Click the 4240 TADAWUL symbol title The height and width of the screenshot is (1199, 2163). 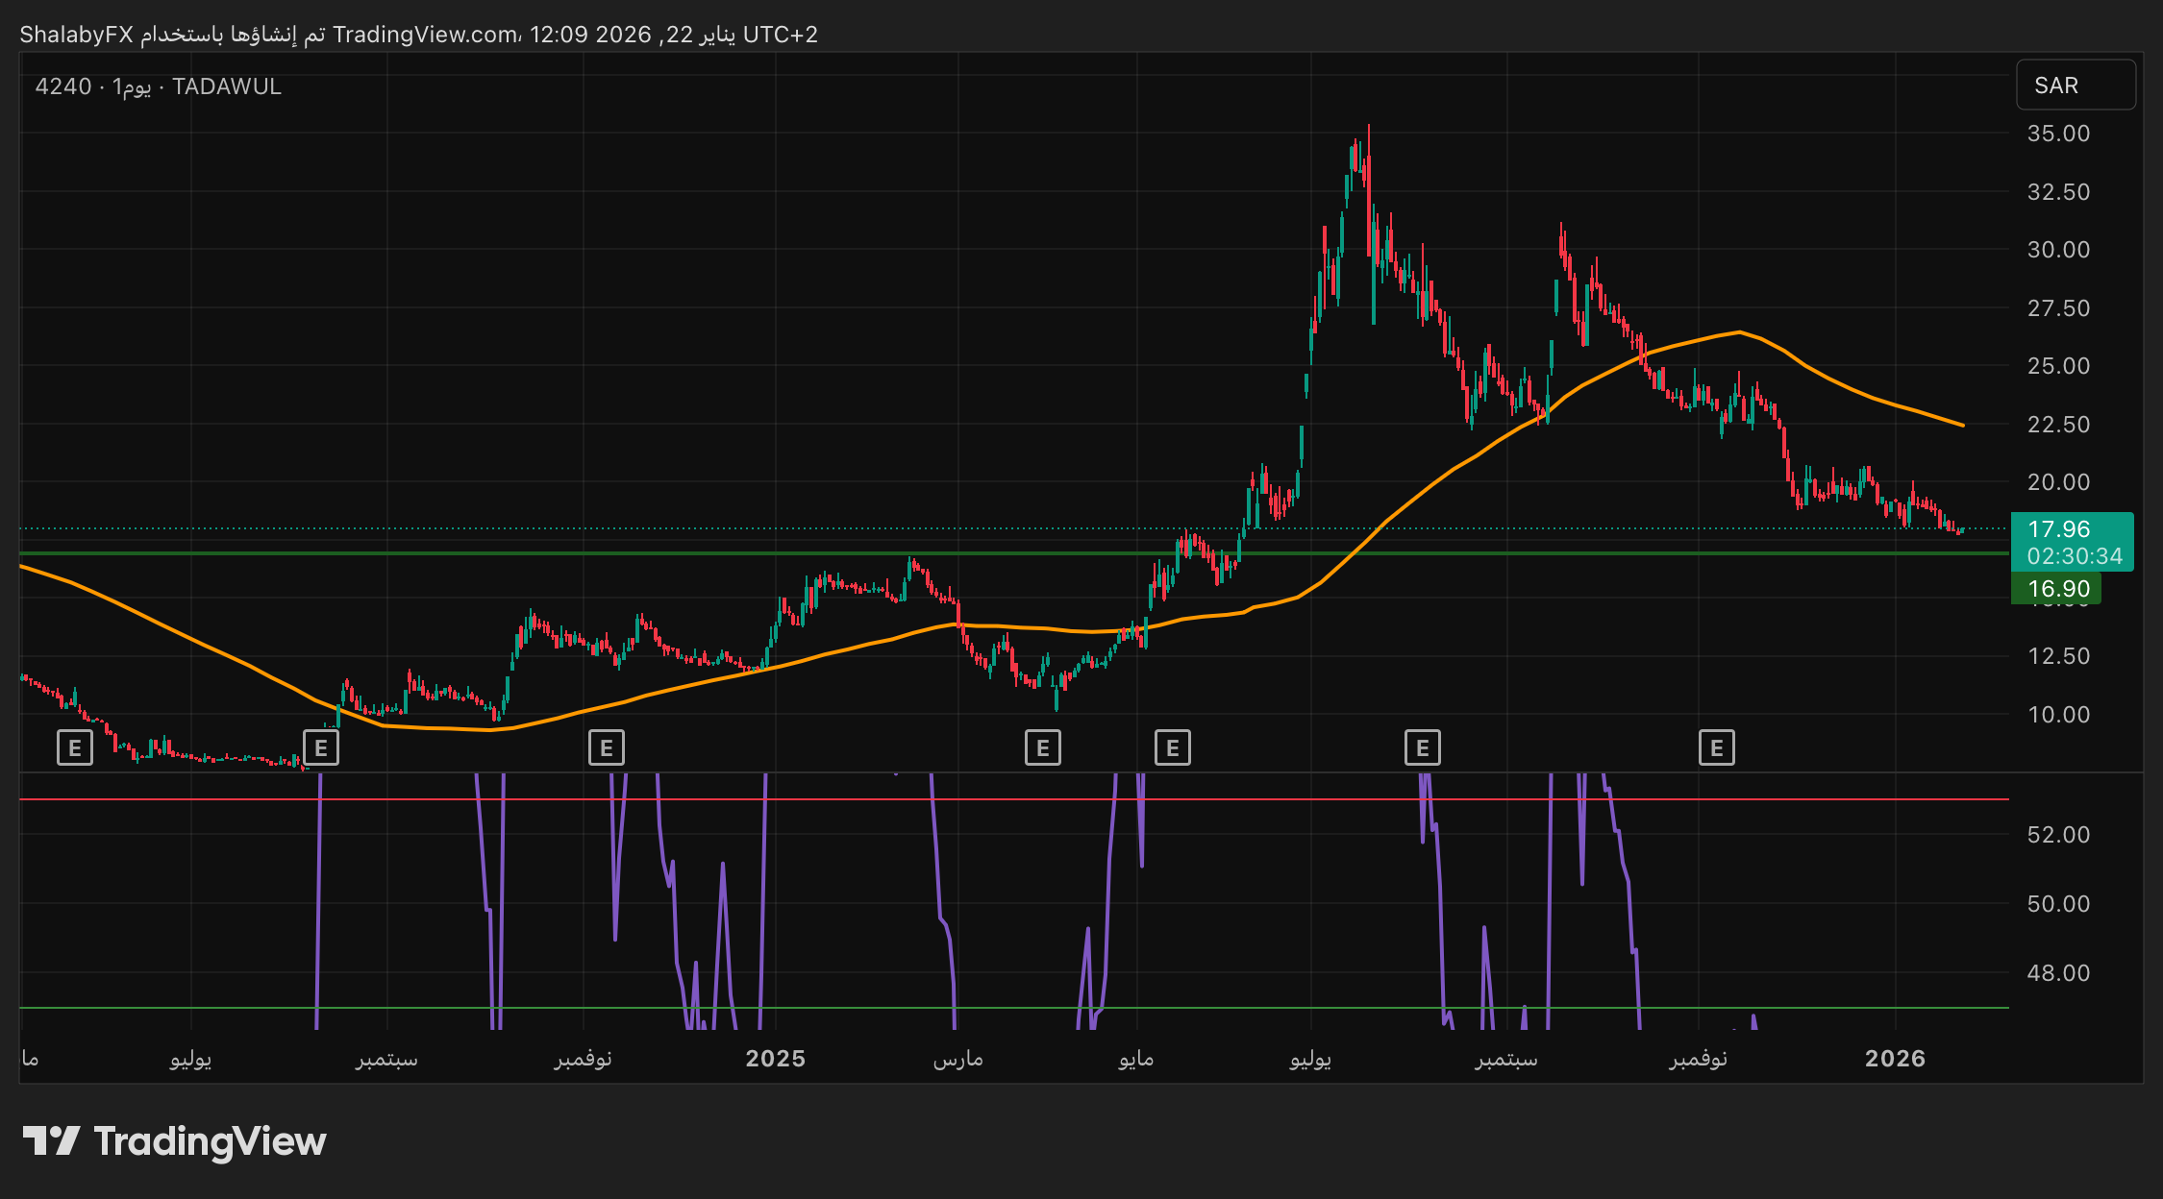pyautogui.click(x=159, y=86)
